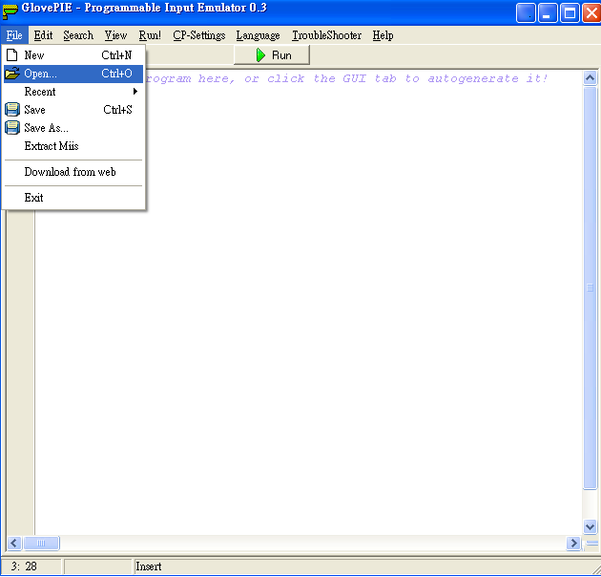The width and height of the screenshot is (601, 577).
Task: Click the vertical scrollbar thumb
Action: pyautogui.click(x=590, y=288)
